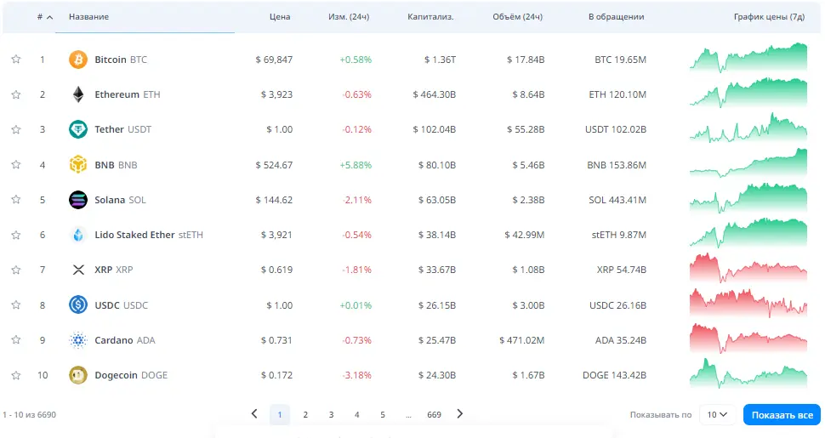The image size is (825, 438).
Task: Open the Dogecoin 7-day price chart
Action: pyautogui.click(x=748, y=373)
